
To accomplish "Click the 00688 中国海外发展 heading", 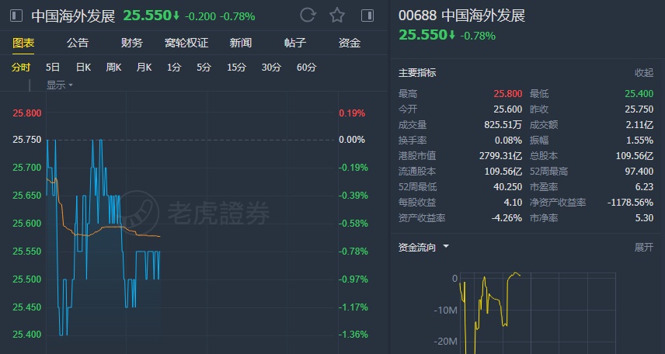I will [461, 16].
